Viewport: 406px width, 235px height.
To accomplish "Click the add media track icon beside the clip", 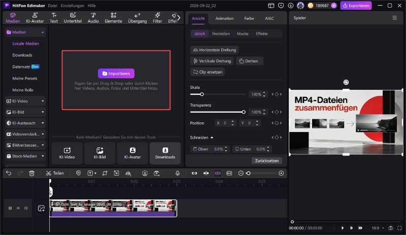I will tap(41, 208).
